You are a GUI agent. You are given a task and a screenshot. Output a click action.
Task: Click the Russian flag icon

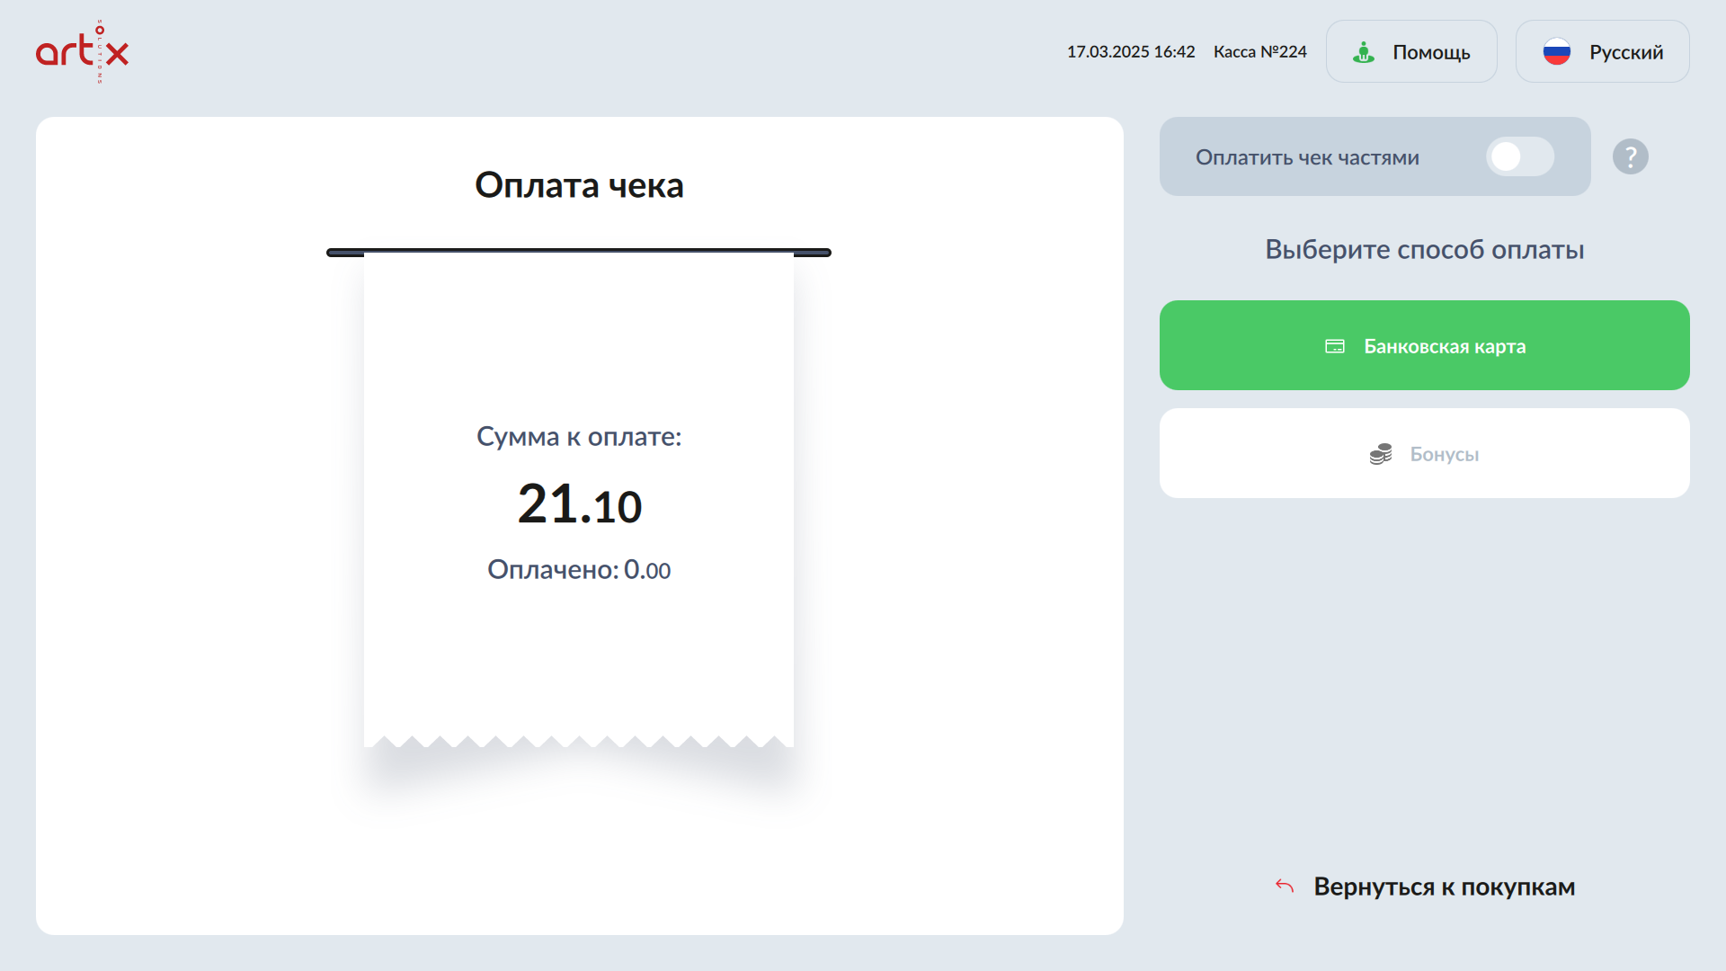(x=1556, y=52)
